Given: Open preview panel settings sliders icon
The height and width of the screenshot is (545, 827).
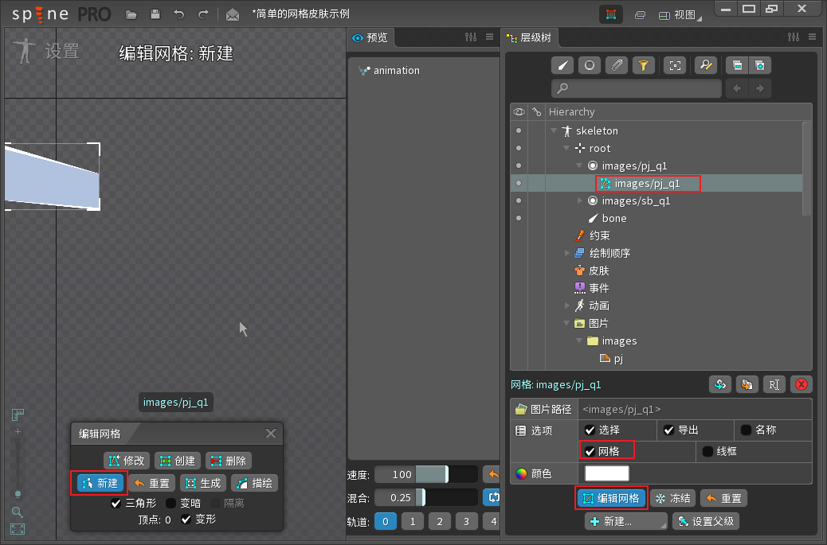Looking at the screenshot, I should 471,37.
